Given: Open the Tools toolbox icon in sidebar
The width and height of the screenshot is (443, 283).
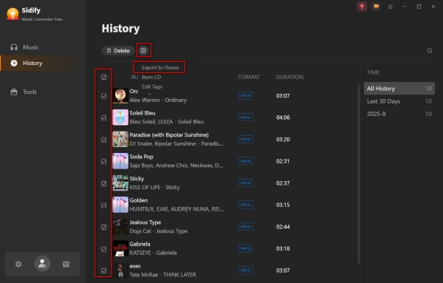Looking at the screenshot, I should pyautogui.click(x=14, y=92).
